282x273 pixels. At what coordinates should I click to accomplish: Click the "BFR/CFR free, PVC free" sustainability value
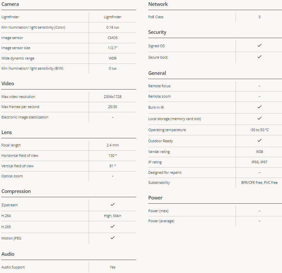(x=259, y=183)
